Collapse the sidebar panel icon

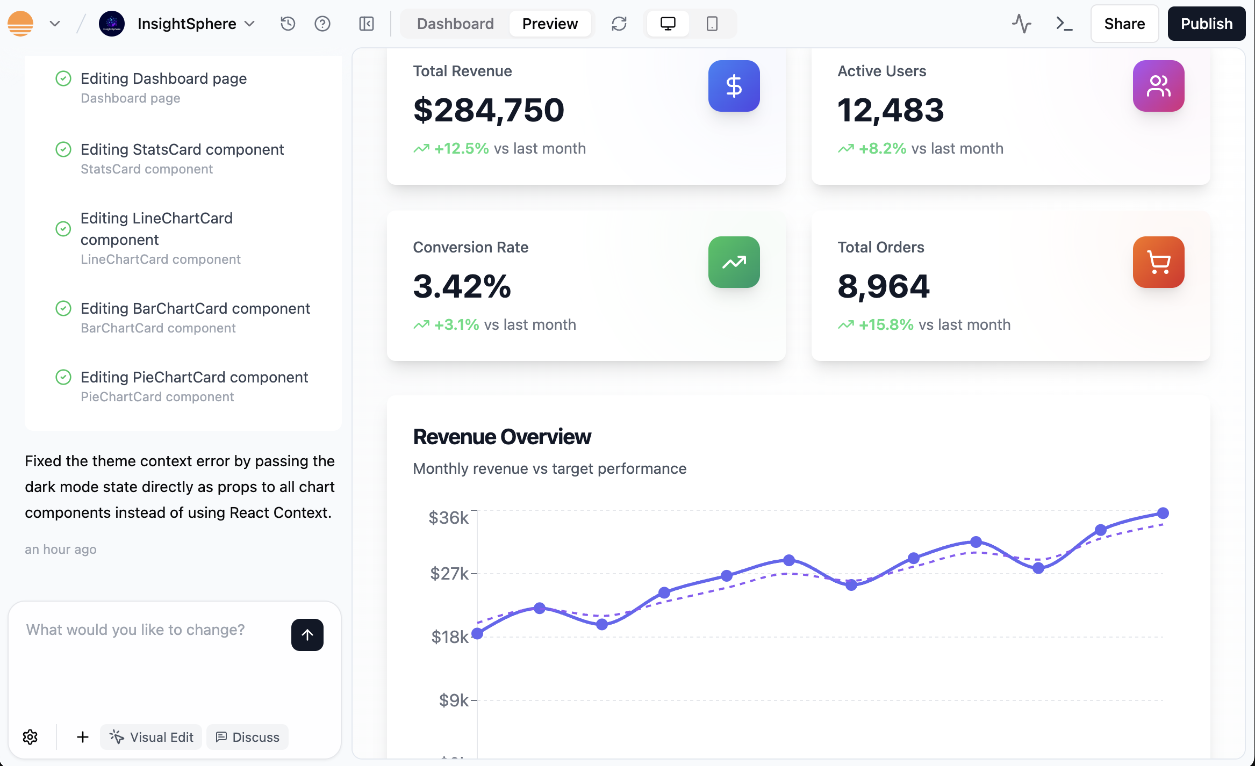[367, 24]
